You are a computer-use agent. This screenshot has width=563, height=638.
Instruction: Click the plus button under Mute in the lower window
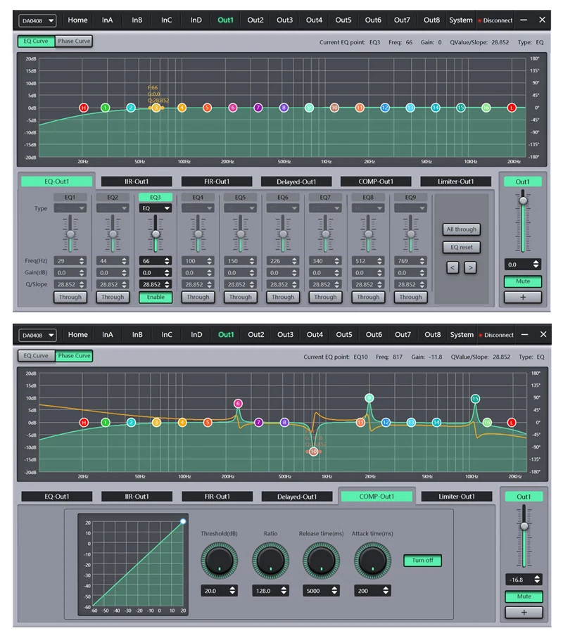click(x=524, y=613)
